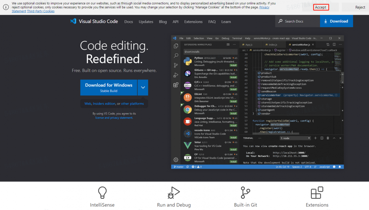Click Download for Windows Stable Build

click(x=109, y=87)
